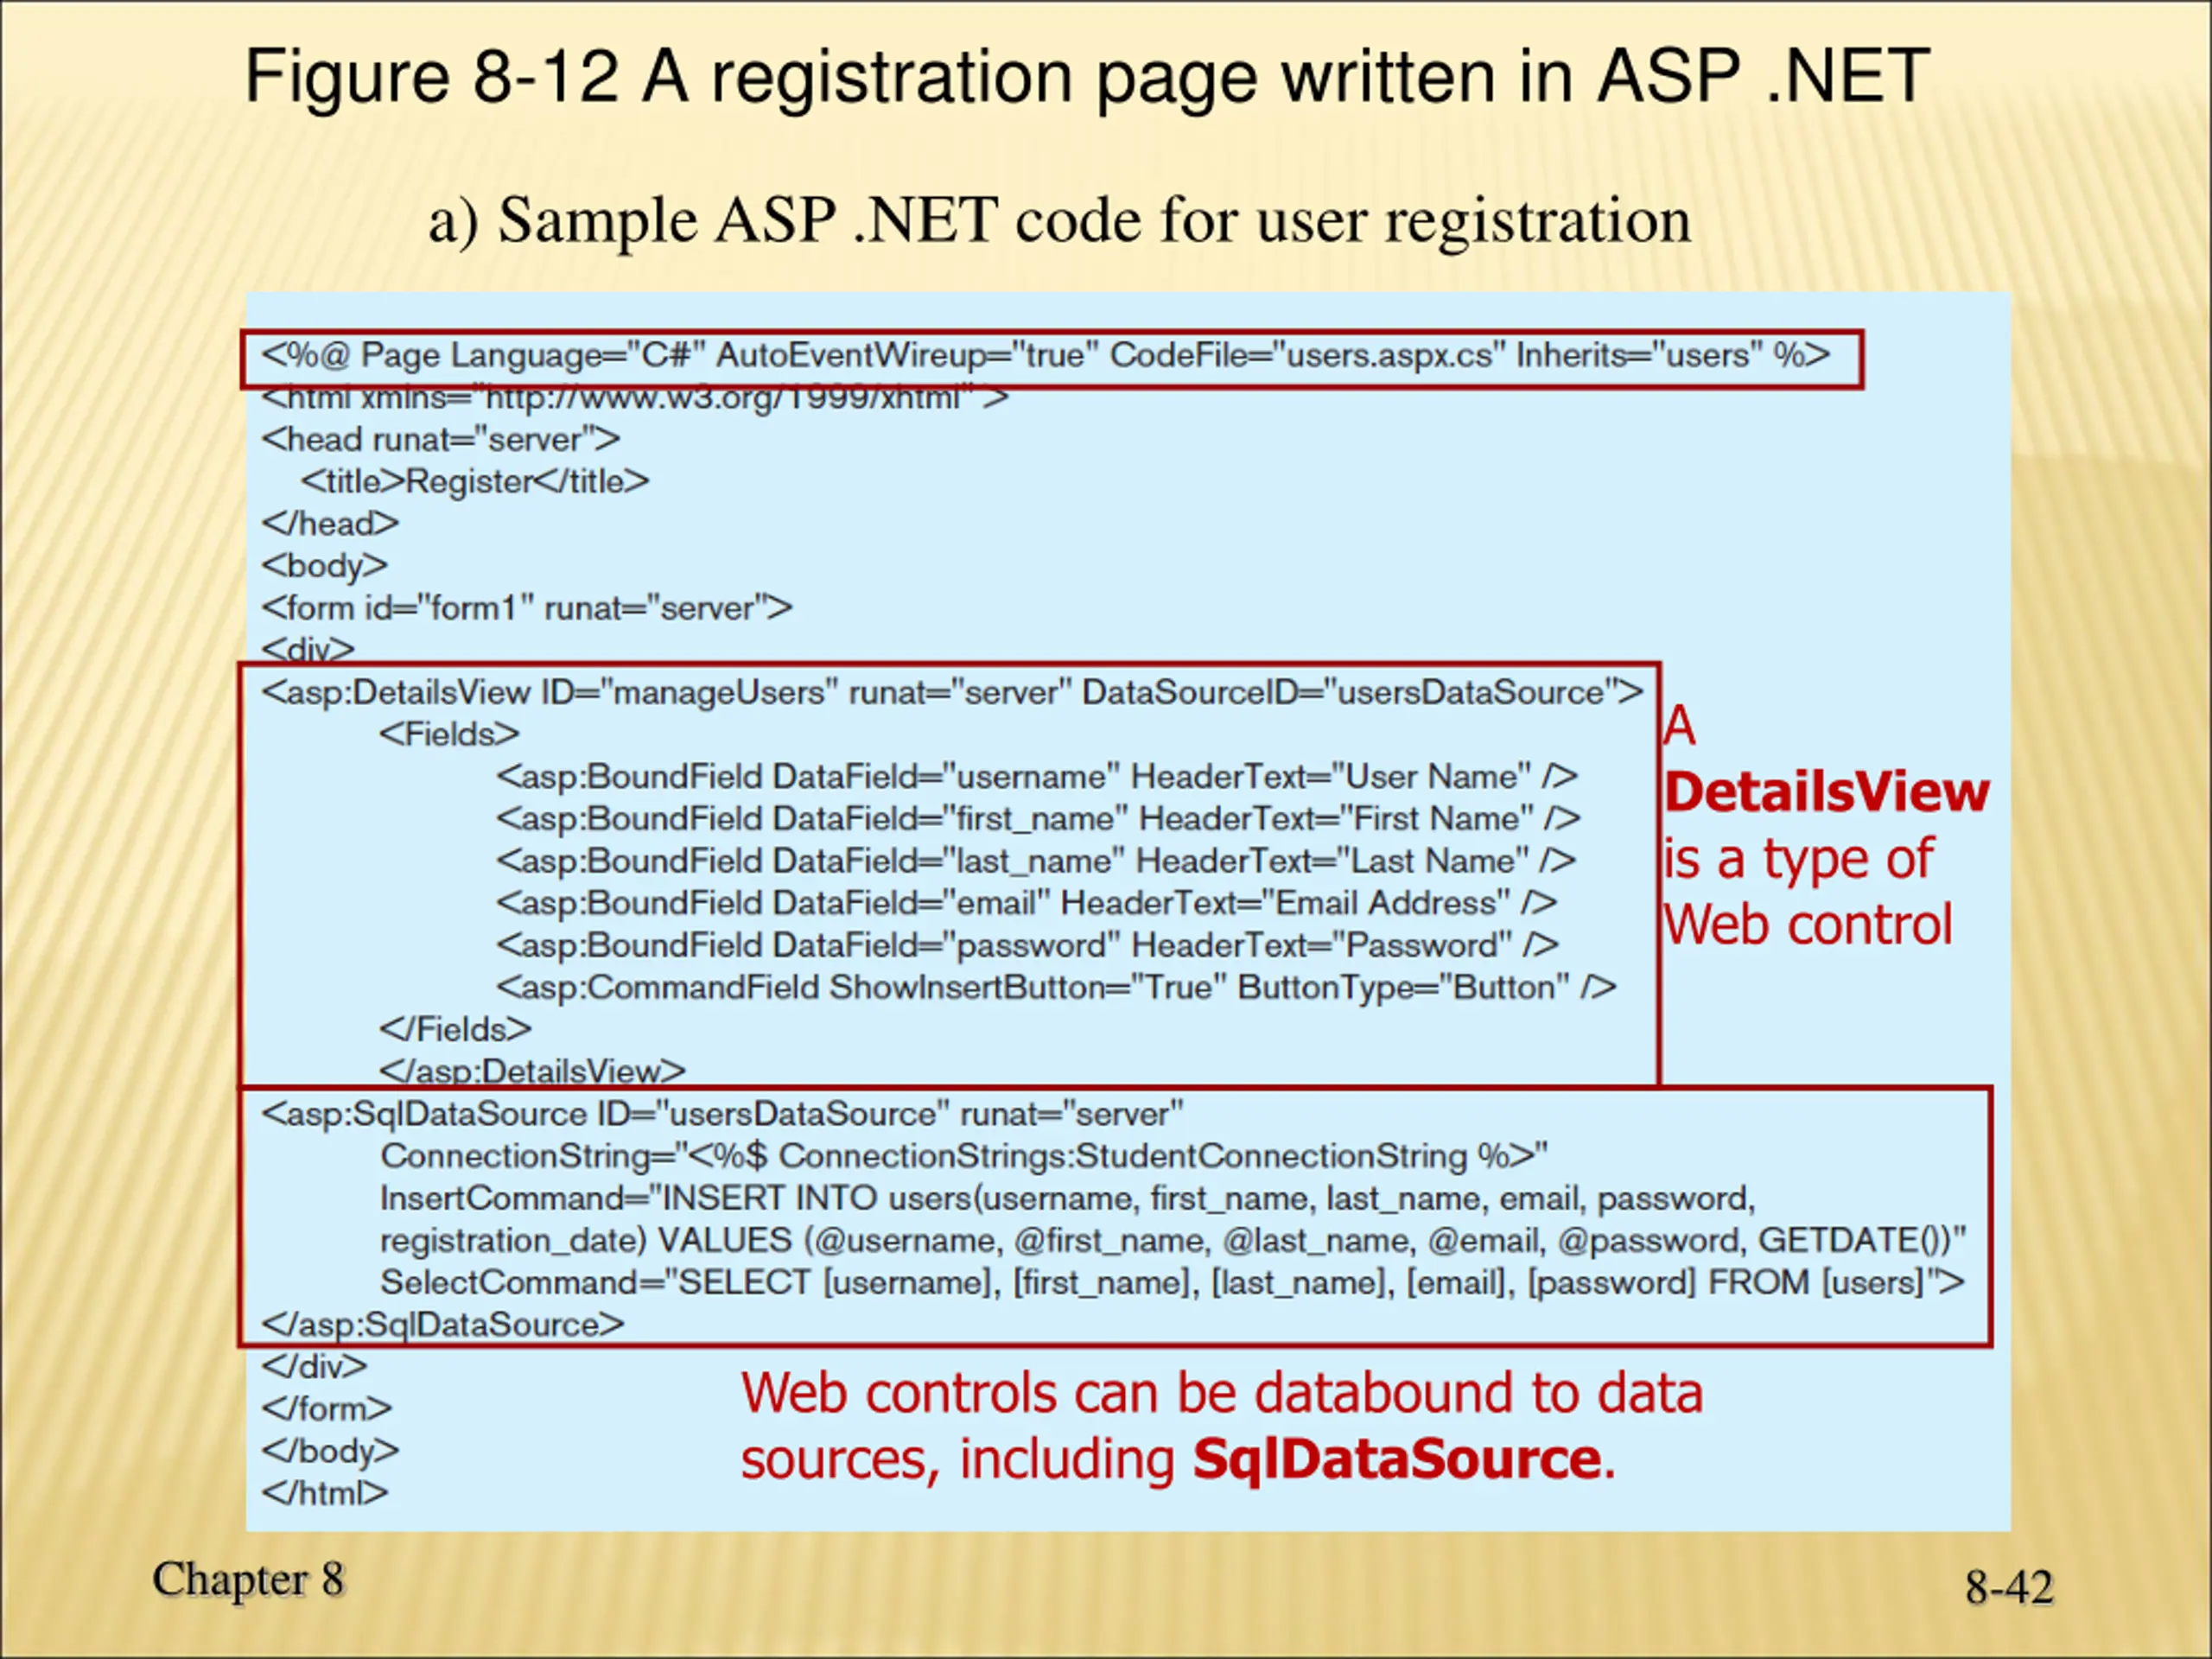2212x1659 pixels.
Task: Click the '</Fields>' closing tag line
Action: (455, 1029)
